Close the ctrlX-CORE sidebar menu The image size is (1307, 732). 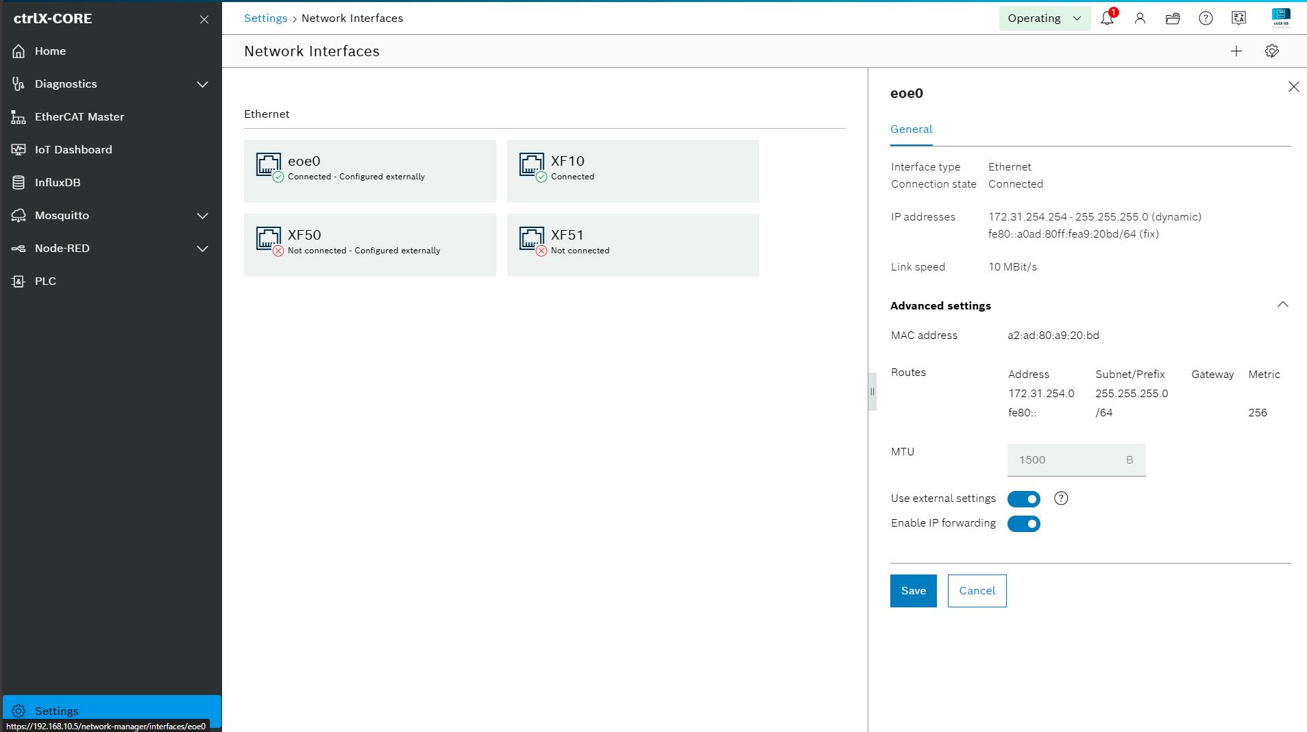pyautogui.click(x=204, y=19)
